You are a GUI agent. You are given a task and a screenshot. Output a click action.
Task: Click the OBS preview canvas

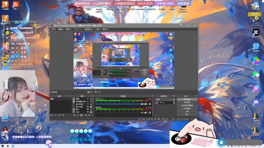pos(124,61)
